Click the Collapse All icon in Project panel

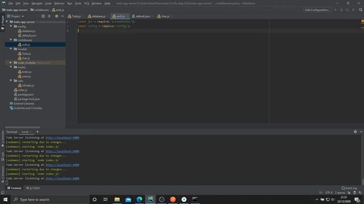point(49,16)
